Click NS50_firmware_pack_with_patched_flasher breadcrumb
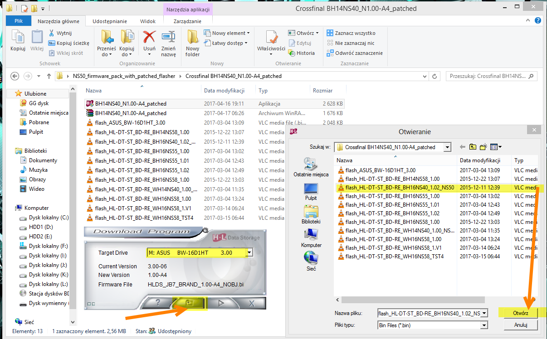Image resolution: width=547 pixels, height=339 pixels. click(x=124, y=76)
